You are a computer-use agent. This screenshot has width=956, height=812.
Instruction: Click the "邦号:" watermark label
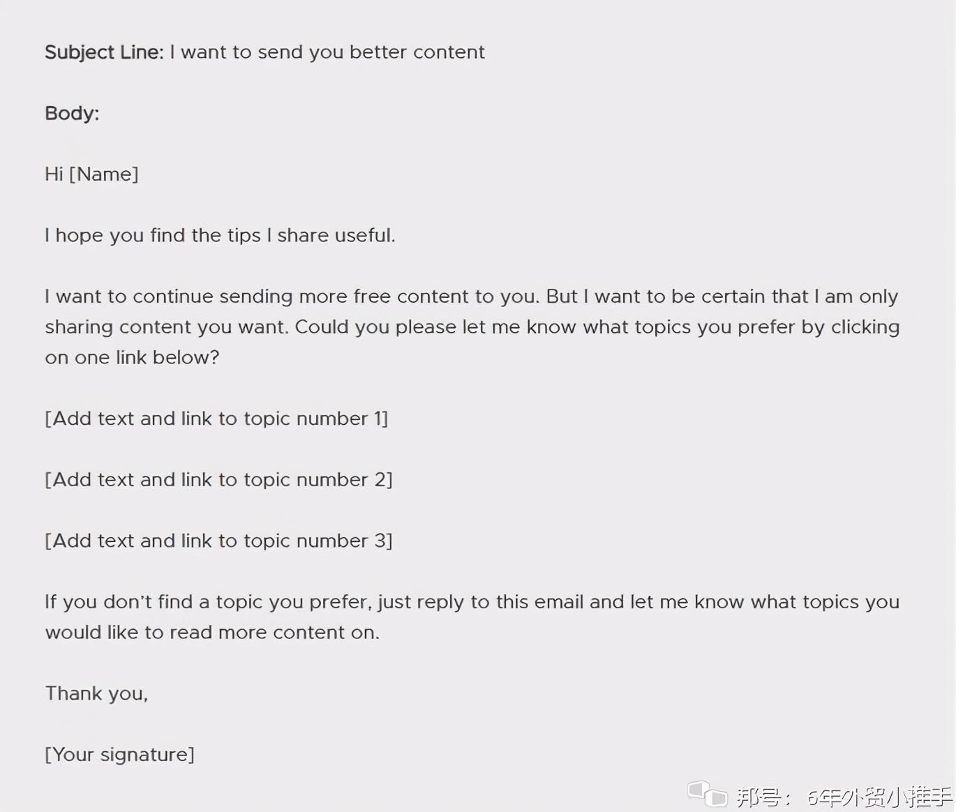[764, 796]
